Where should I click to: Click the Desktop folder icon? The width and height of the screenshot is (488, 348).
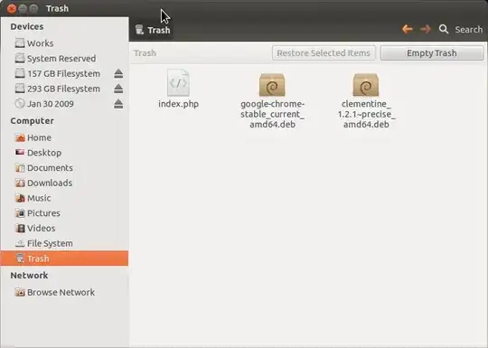tap(20, 153)
